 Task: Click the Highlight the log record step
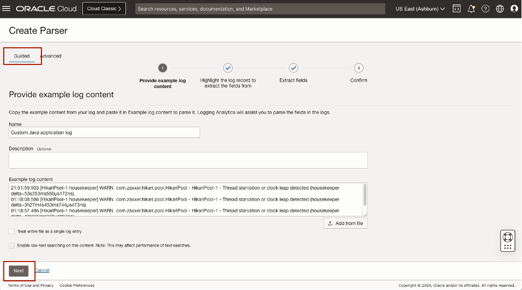click(228, 68)
